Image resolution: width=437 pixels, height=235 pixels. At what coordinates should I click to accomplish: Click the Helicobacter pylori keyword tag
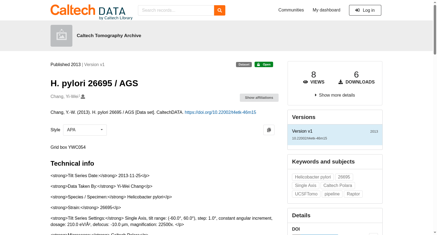[313, 177]
